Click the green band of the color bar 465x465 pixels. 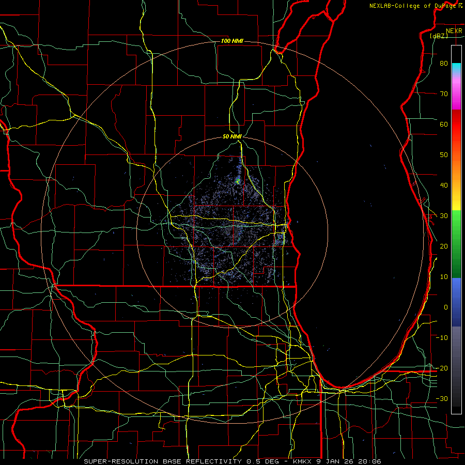tap(456, 244)
